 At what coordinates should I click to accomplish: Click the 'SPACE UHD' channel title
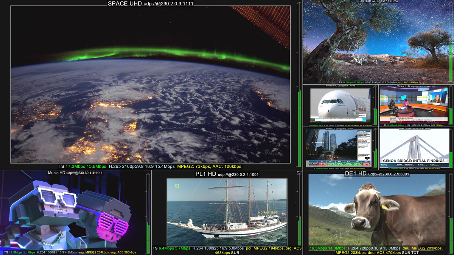(125, 3)
